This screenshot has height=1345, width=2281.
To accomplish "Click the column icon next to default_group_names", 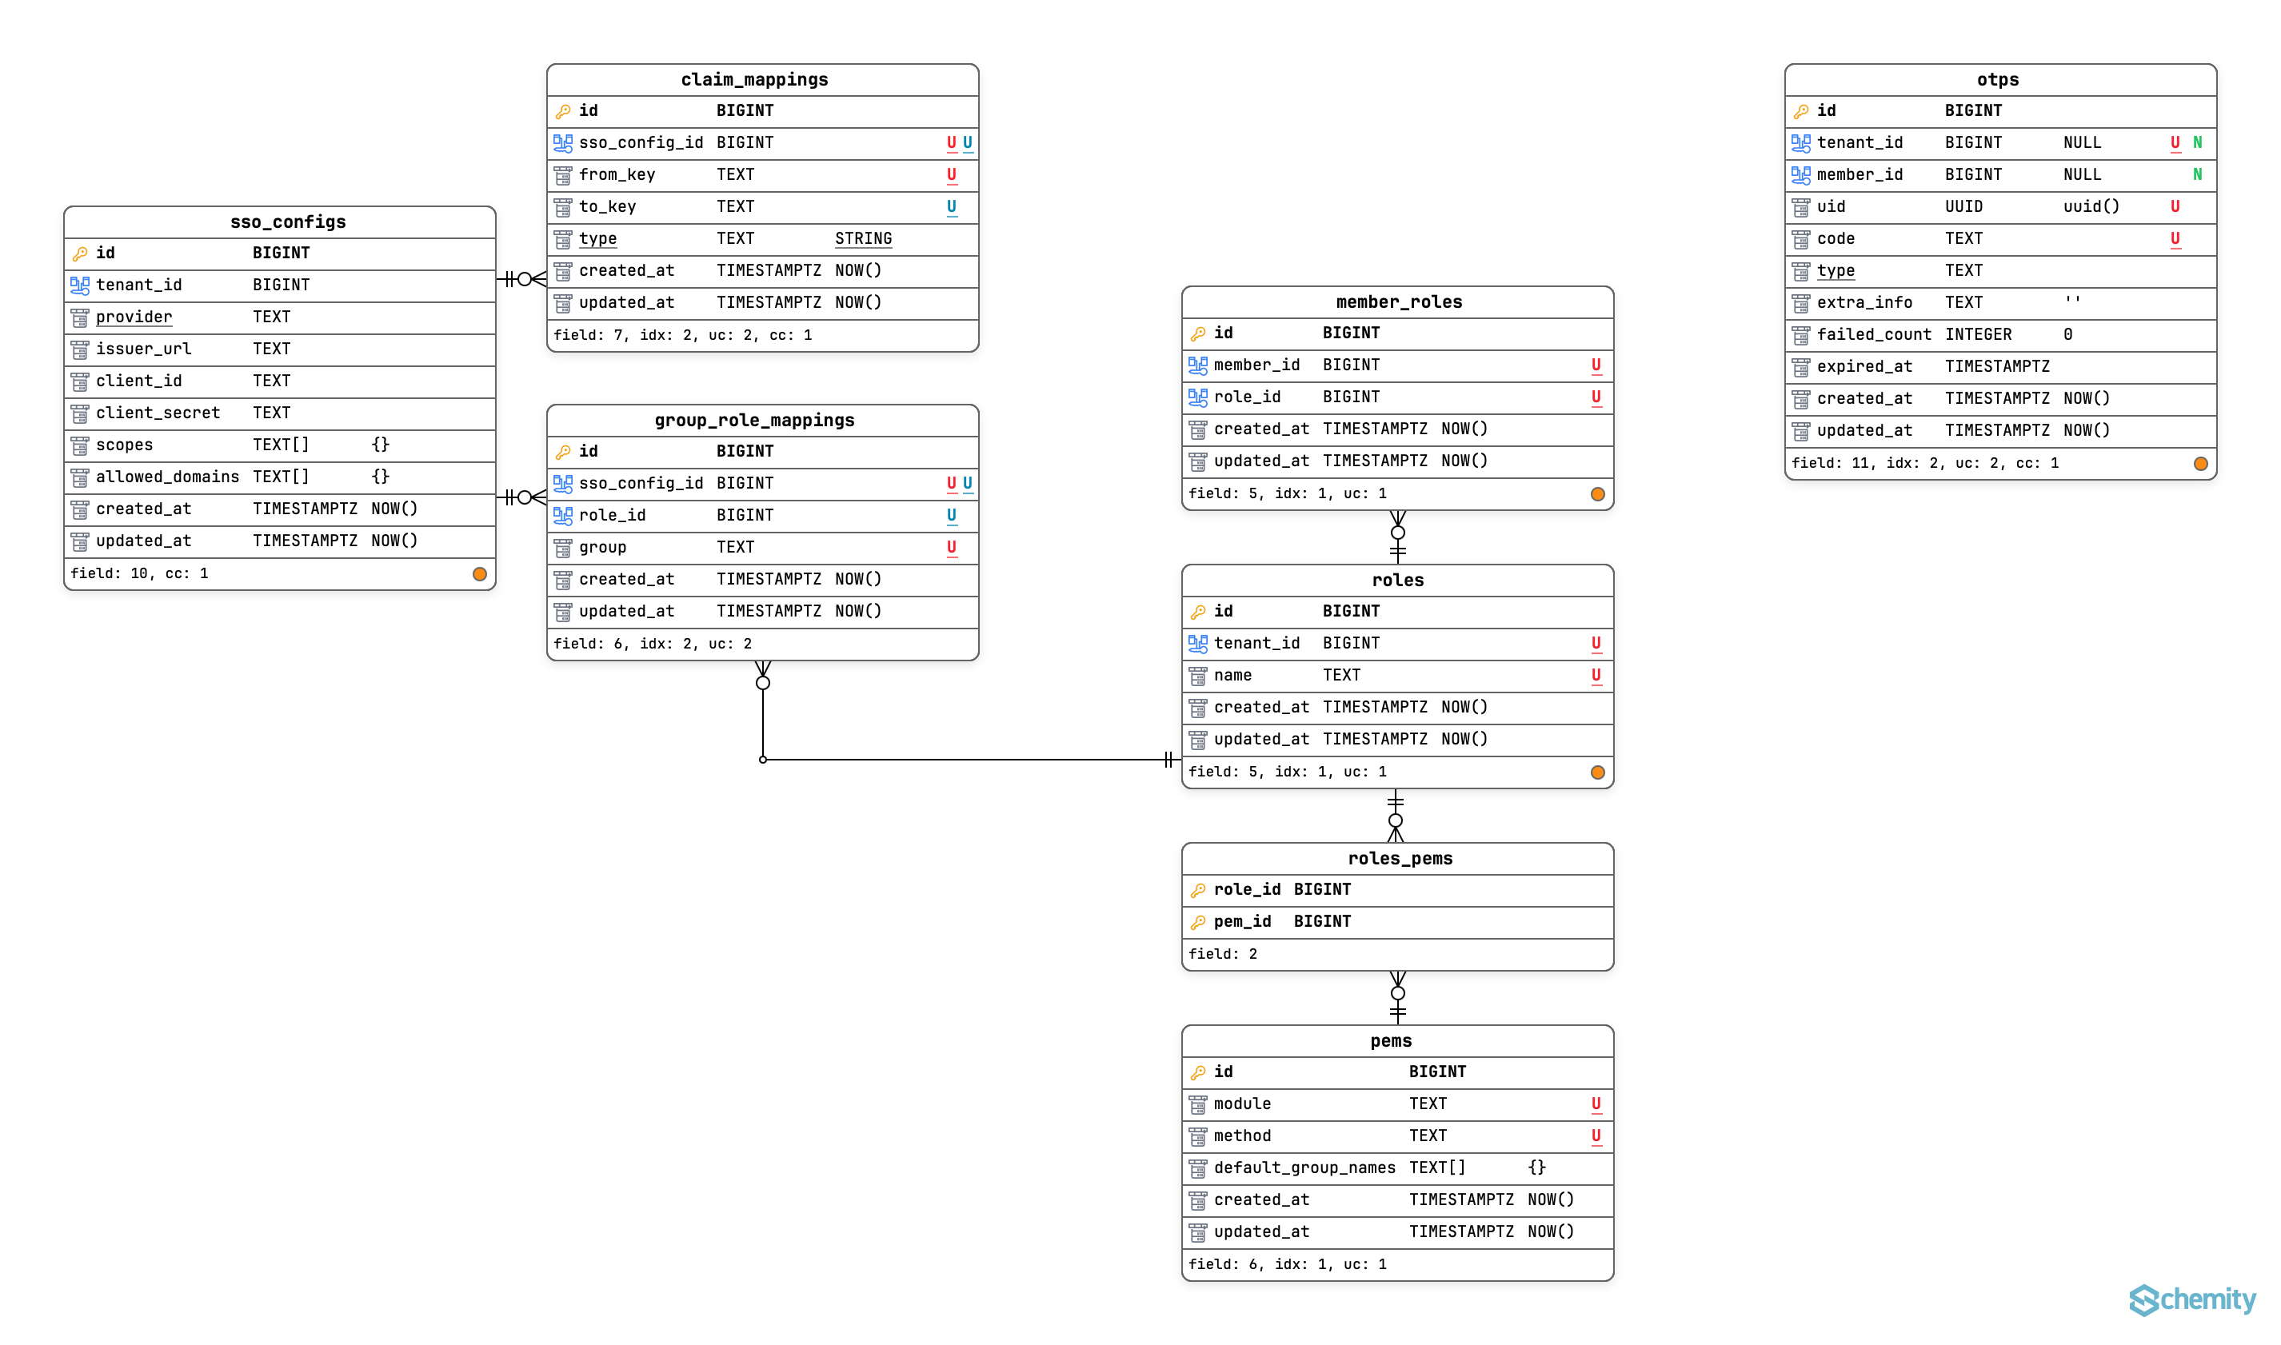I will click(x=1198, y=1168).
